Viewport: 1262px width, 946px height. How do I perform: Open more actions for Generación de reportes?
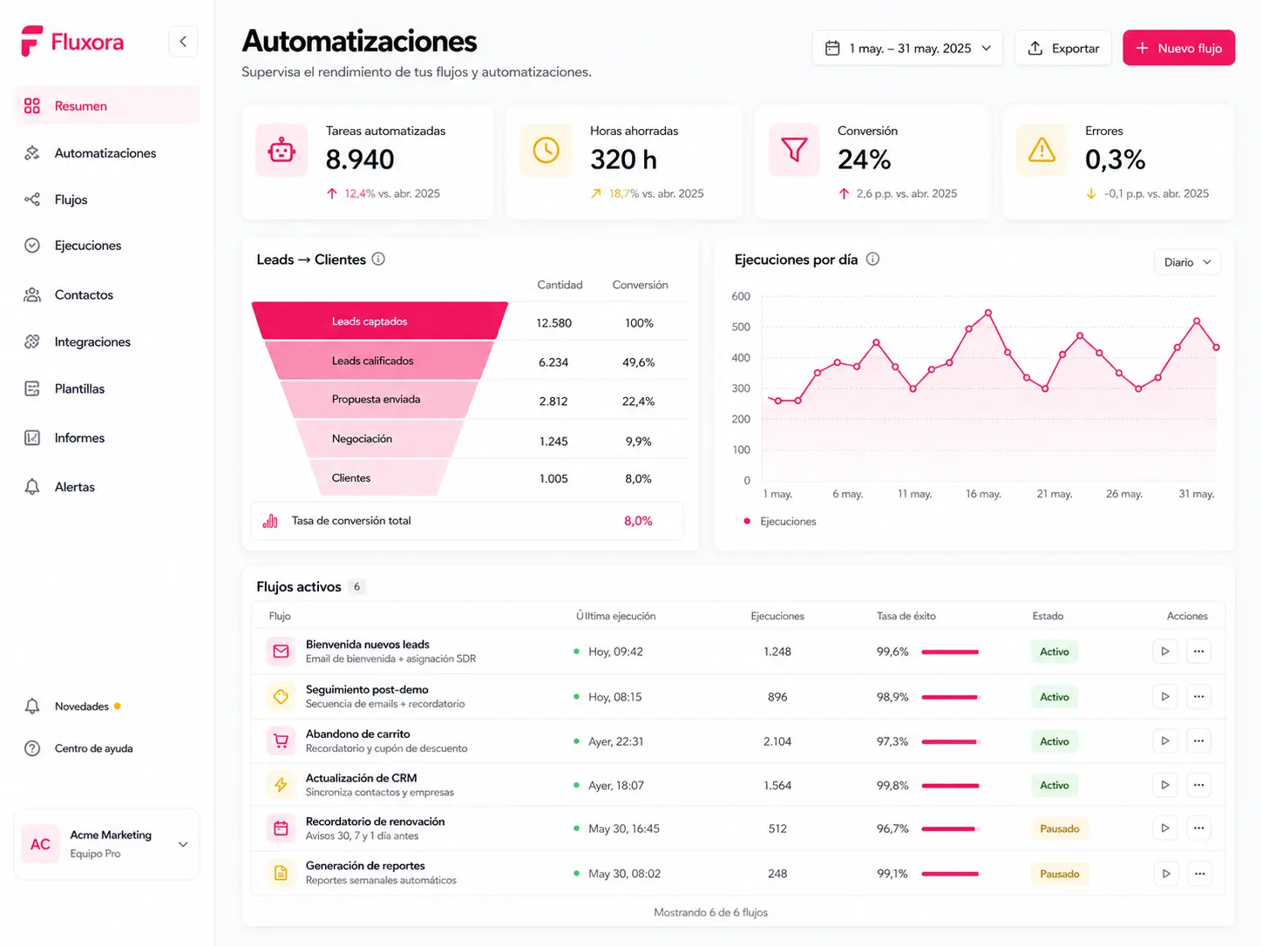pyautogui.click(x=1200, y=873)
